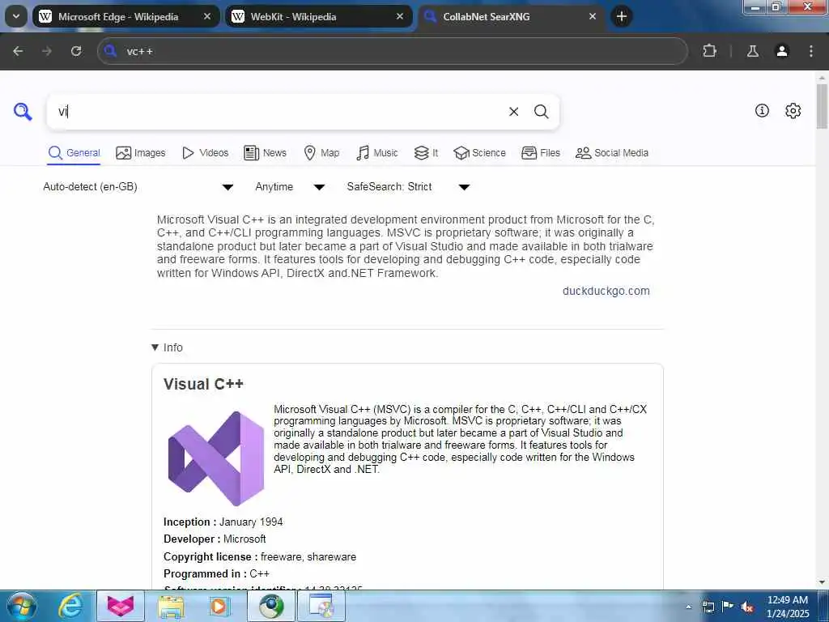Screen dimensions: 829x622
Task: Switch to Images search category
Action: click(141, 153)
